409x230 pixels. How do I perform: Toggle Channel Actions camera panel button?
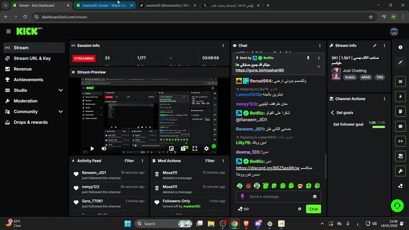400,156
